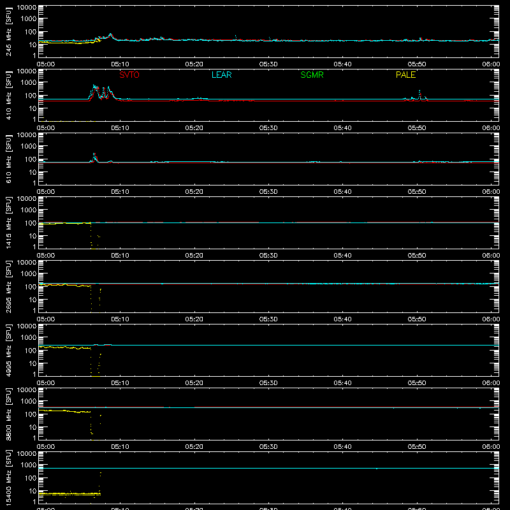Screen dimensions: 510x510
Task: Click 05:50 tick under the 410 MHz plot
Action: (x=417, y=128)
